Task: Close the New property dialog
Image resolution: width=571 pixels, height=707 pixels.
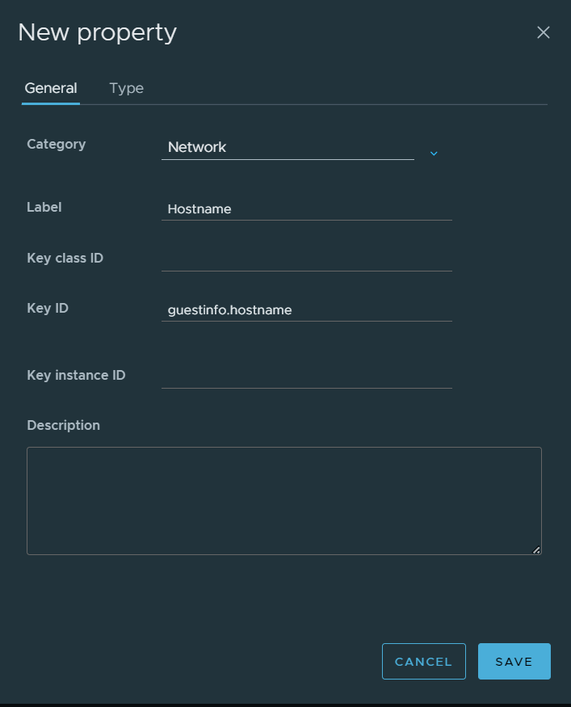Action: 543,32
